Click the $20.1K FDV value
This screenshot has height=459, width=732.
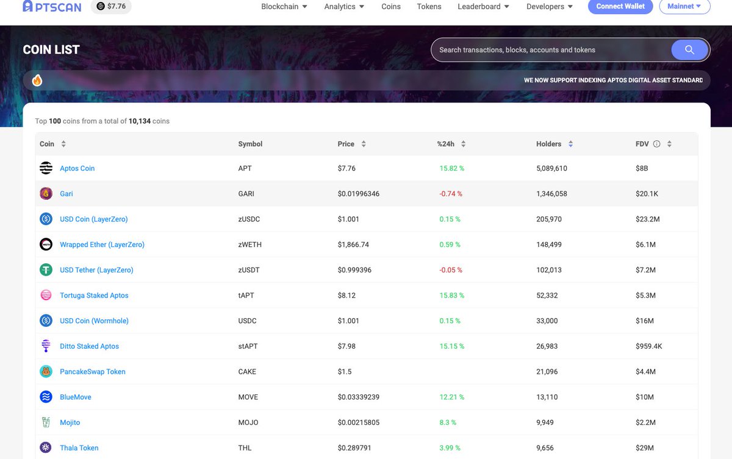click(x=647, y=194)
